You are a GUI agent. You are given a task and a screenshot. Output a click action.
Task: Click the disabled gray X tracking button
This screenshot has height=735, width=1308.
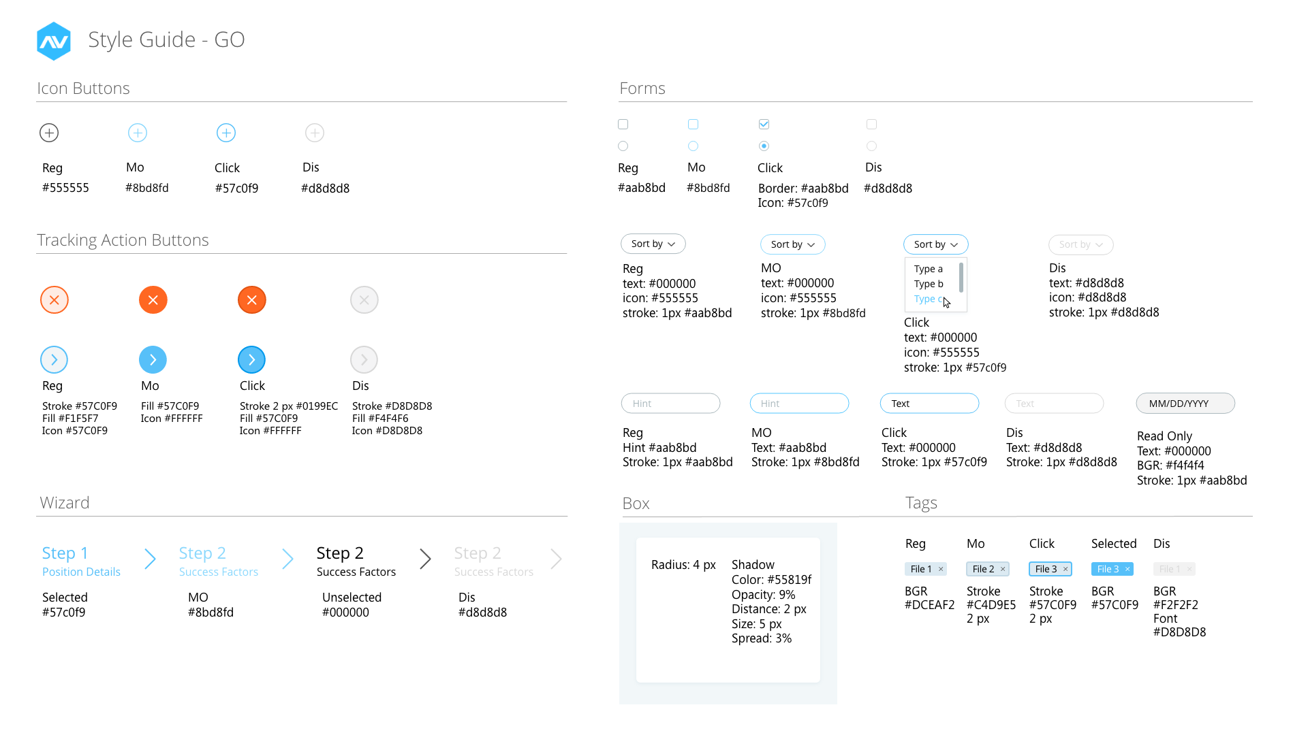[364, 300]
